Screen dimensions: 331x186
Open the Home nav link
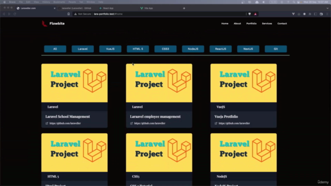click(x=224, y=24)
